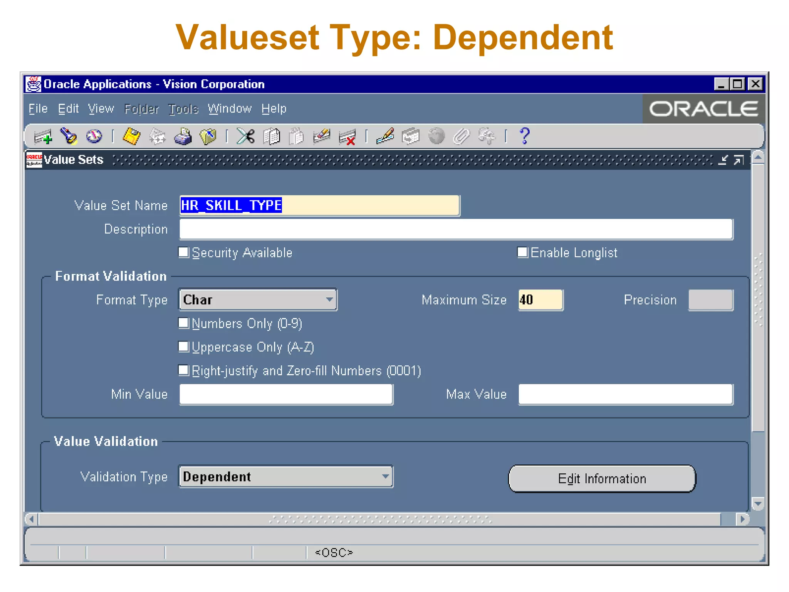The height and width of the screenshot is (592, 789).
Task: Click the Find flashlight icon
Action: [x=69, y=136]
